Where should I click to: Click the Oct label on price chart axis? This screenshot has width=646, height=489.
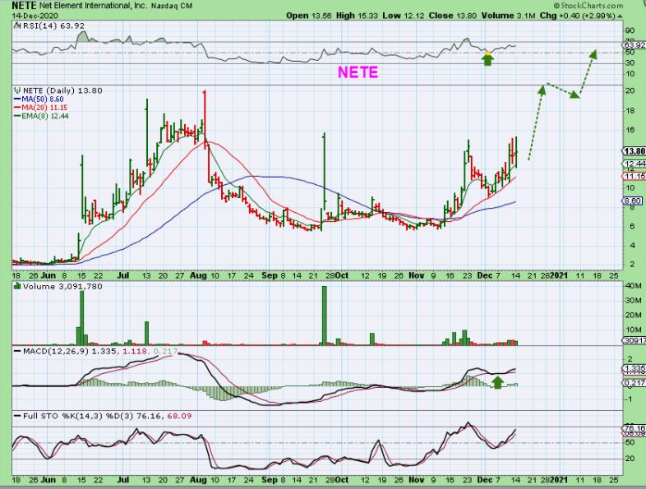(342, 275)
